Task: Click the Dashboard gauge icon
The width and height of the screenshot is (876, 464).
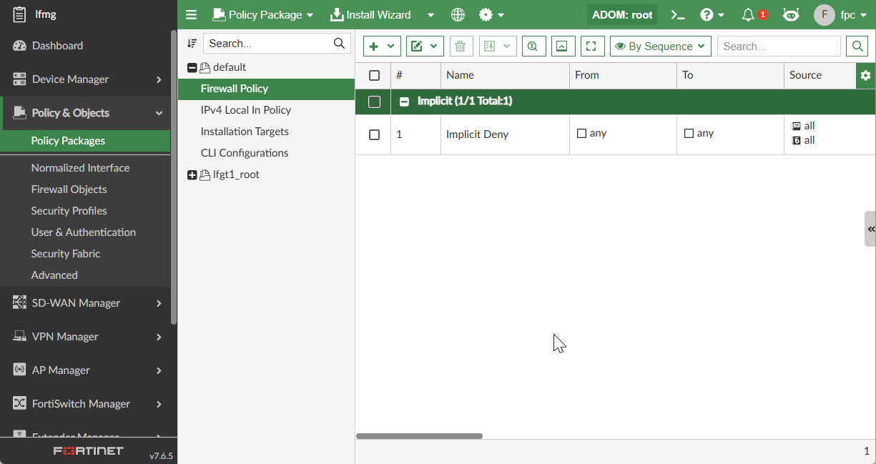Action: [19, 46]
